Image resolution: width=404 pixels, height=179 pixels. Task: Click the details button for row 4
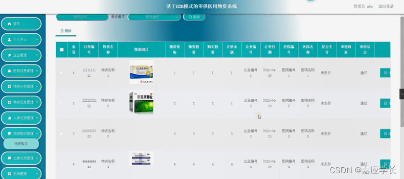point(385,164)
